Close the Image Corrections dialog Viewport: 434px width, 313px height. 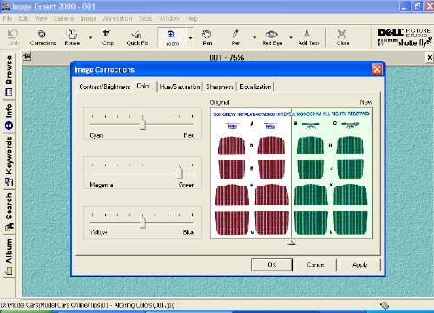tap(377, 69)
